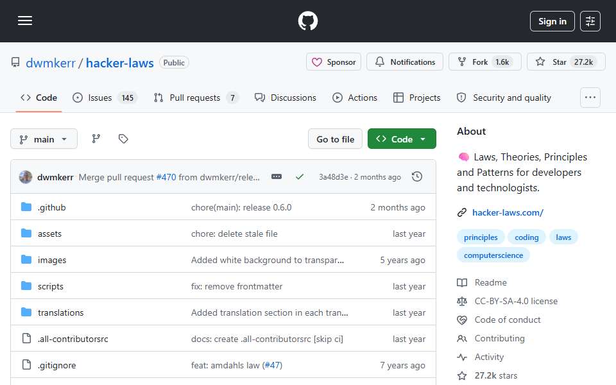Open the appearance settings sliders icon
This screenshot has height=385, width=616.
click(590, 21)
